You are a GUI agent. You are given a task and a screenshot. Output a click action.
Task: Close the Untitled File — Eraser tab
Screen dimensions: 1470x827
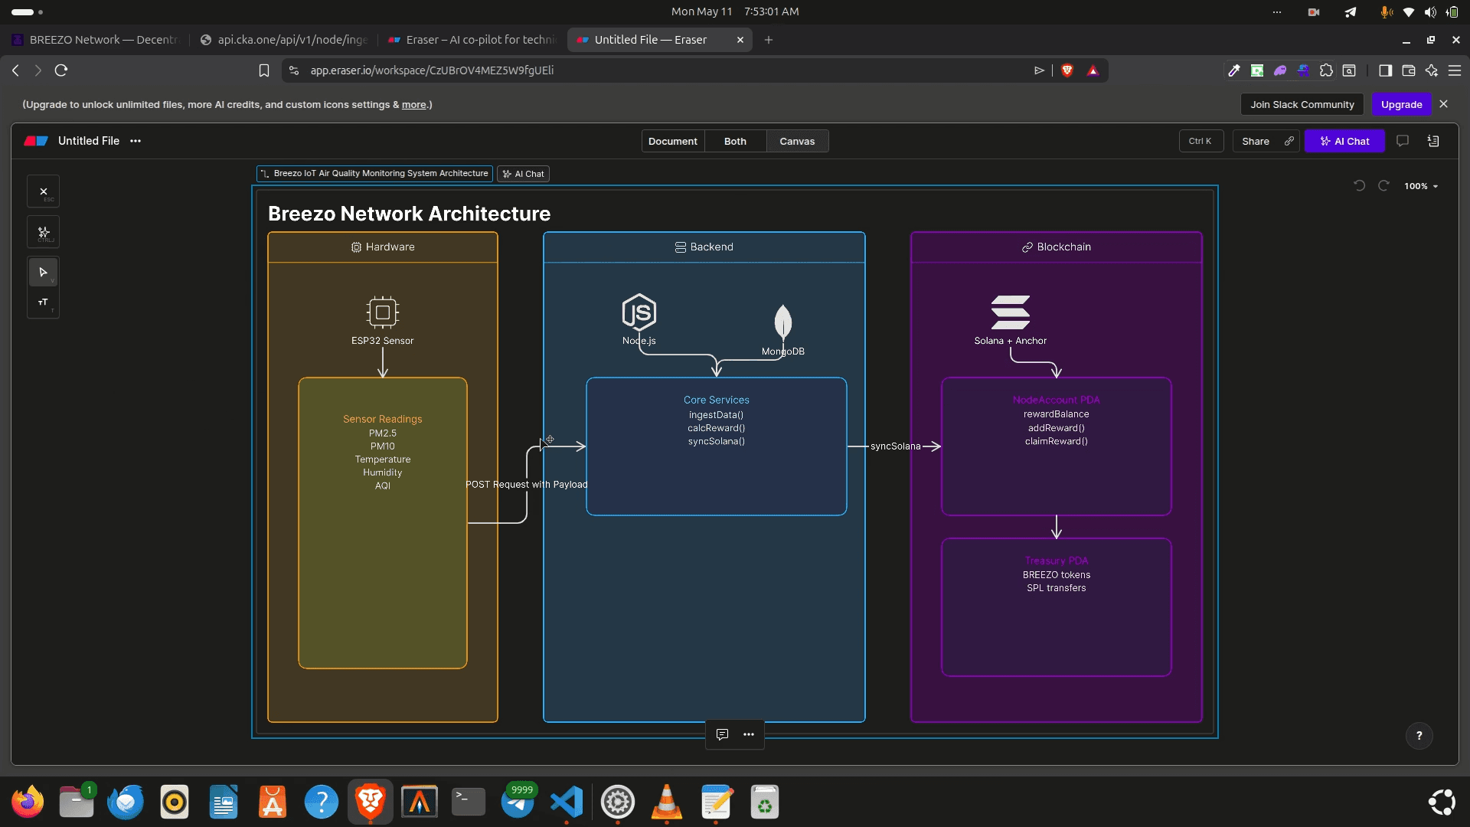point(740,40)
